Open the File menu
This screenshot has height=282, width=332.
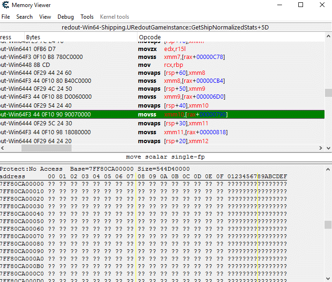6,17
